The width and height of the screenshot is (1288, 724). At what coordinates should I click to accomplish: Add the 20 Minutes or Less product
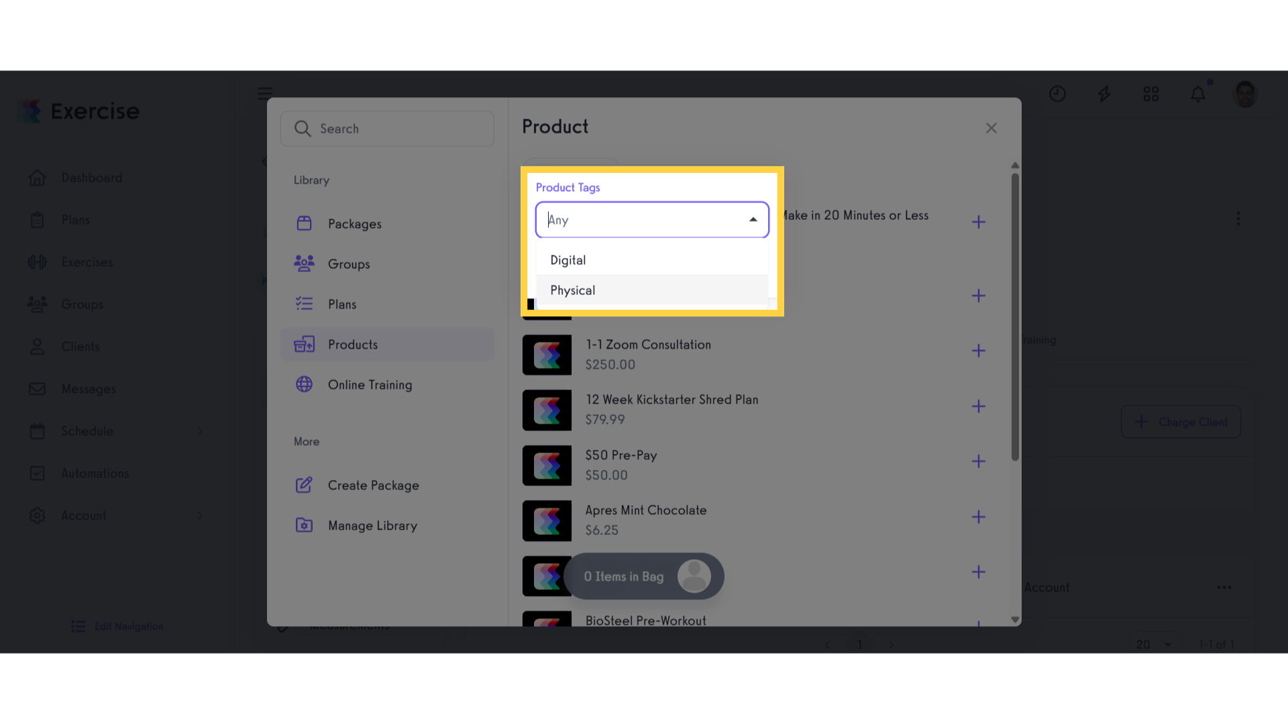point(979,222)
